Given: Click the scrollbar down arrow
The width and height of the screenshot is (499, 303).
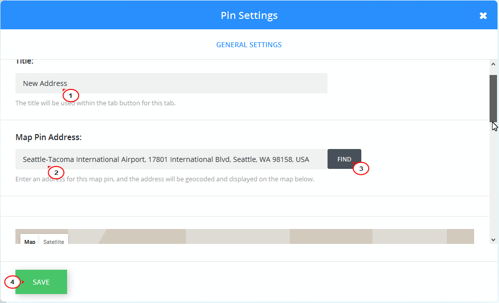Looking at the screenshot, I should [x=493, y=240].
